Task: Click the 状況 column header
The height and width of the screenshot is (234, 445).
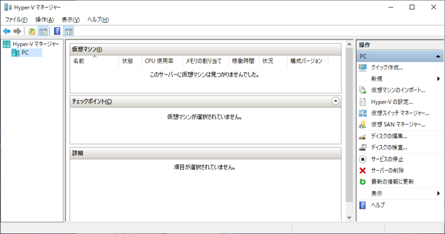Action: 273,61
